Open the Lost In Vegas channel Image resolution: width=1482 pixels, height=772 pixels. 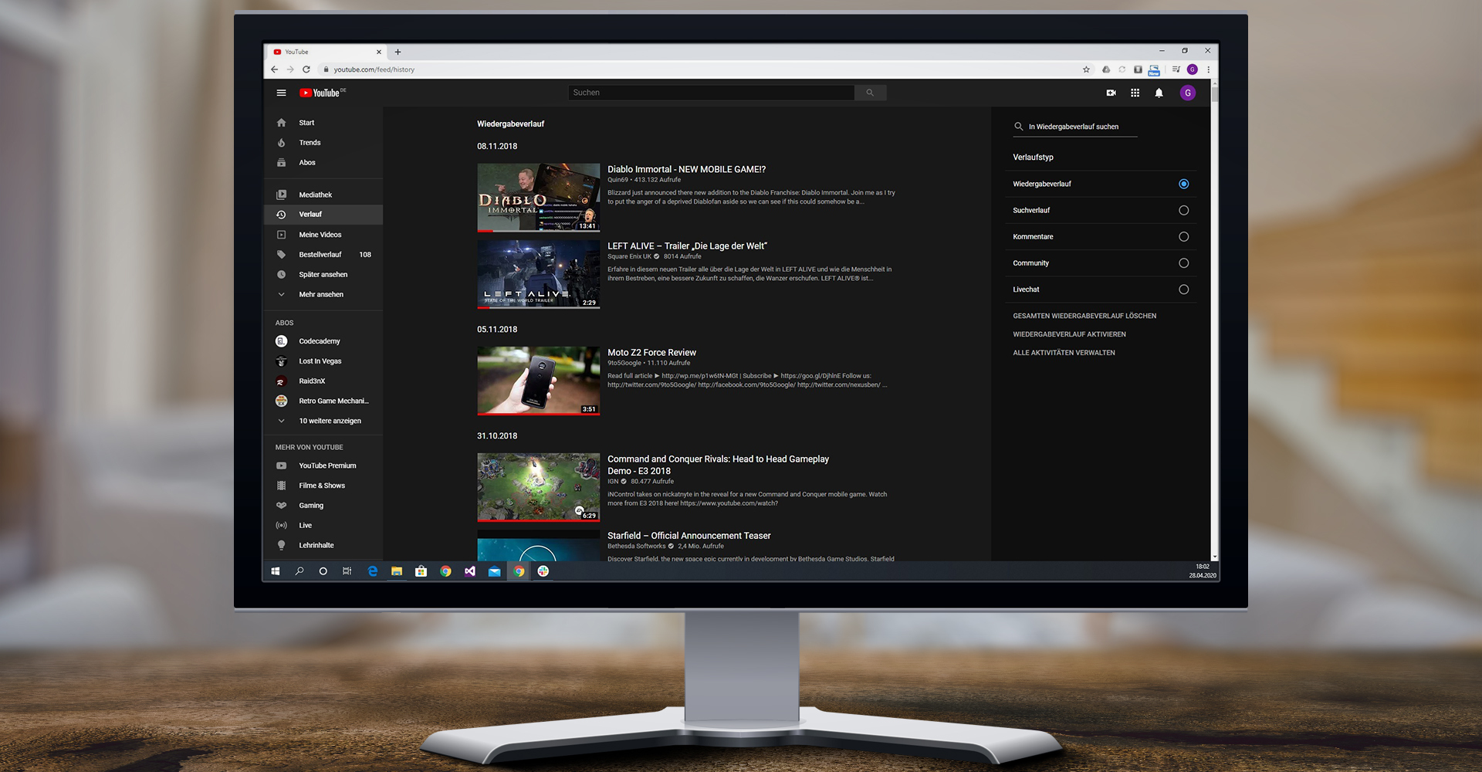(x=323, y=361)
